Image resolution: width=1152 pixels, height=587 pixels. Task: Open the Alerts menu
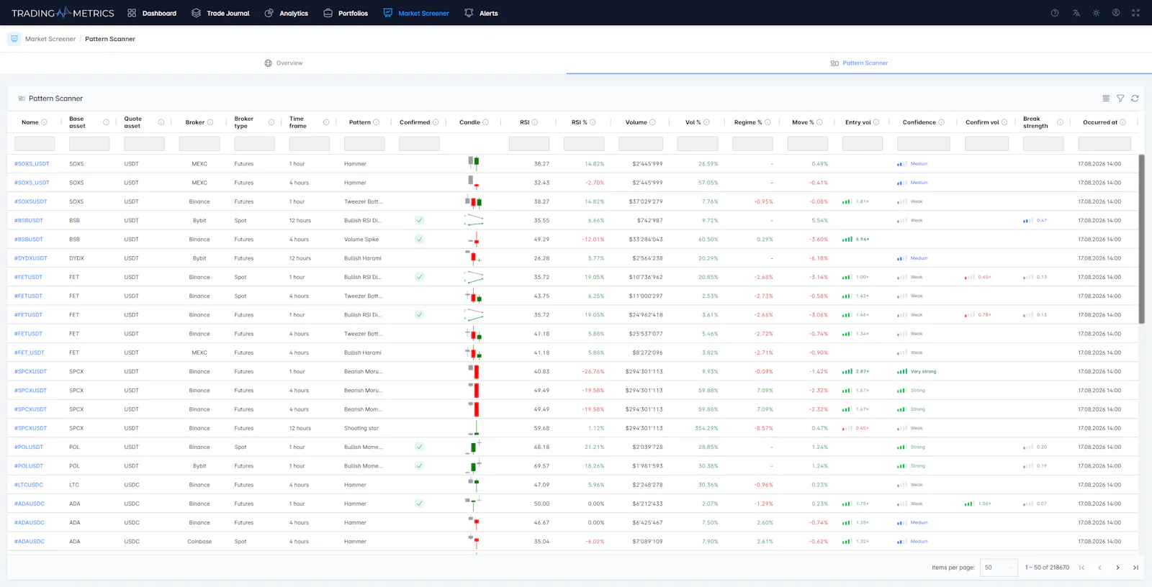pos(481,13)
